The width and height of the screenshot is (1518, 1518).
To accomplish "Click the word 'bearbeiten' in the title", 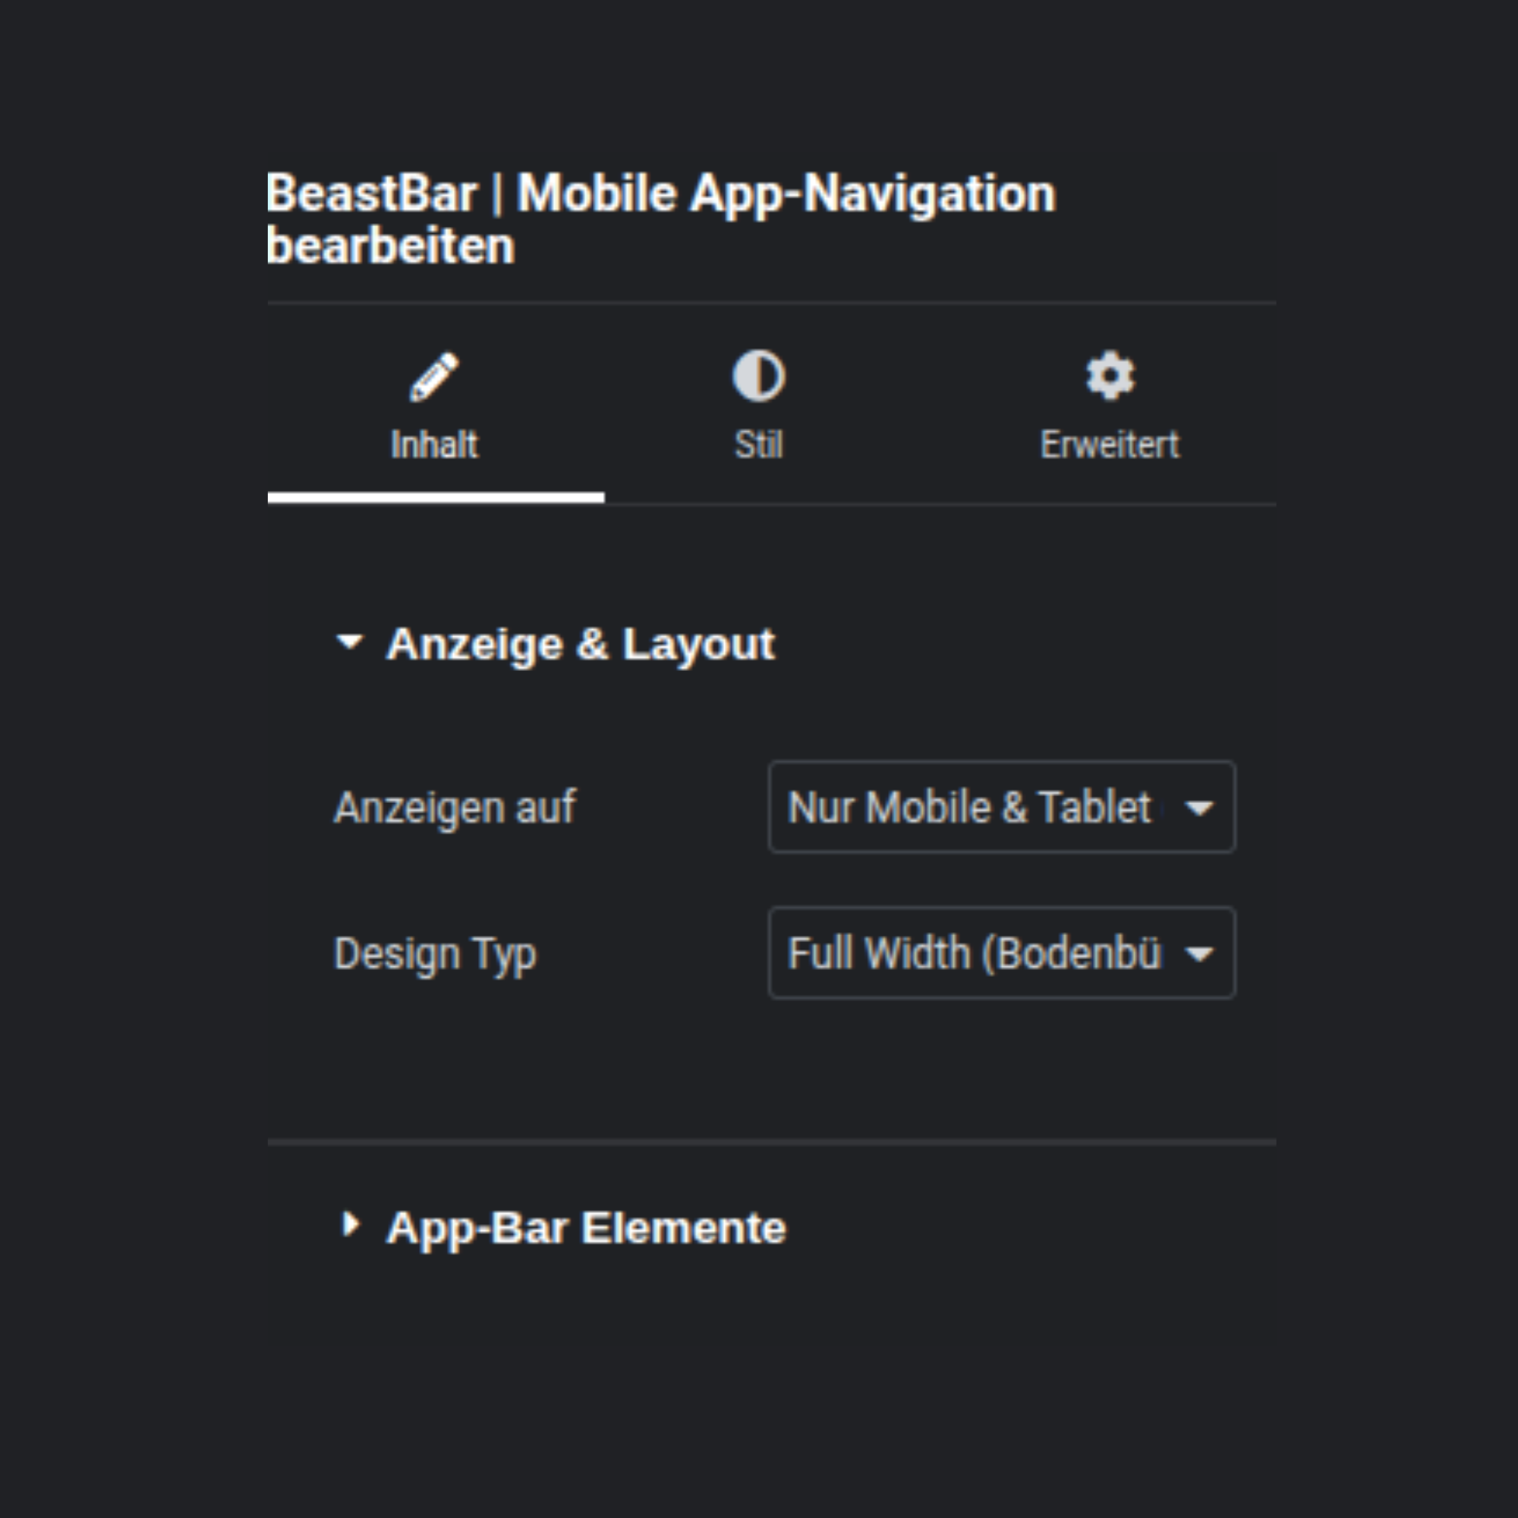I will [x=390, y=247].
